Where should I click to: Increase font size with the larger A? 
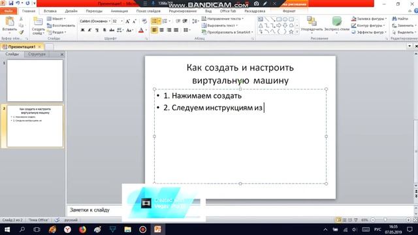pos(127,22)
